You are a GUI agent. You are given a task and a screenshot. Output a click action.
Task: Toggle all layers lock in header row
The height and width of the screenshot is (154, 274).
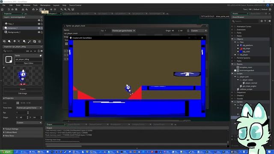(x=42, y=20)
